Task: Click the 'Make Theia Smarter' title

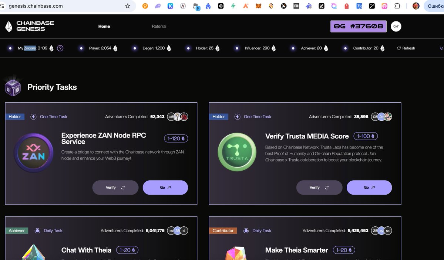Action: point(297,250)
